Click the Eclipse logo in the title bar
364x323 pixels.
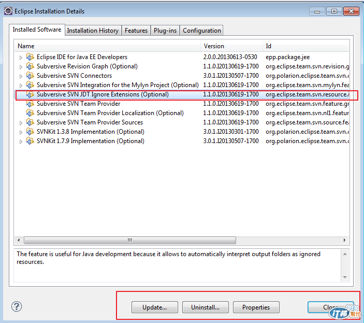click(x=8, y=11)
